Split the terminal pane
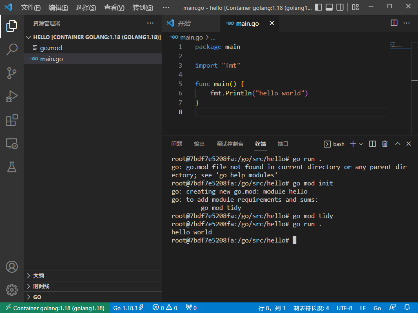The width and height of the screenshot is (418, 313). (372, 144)
